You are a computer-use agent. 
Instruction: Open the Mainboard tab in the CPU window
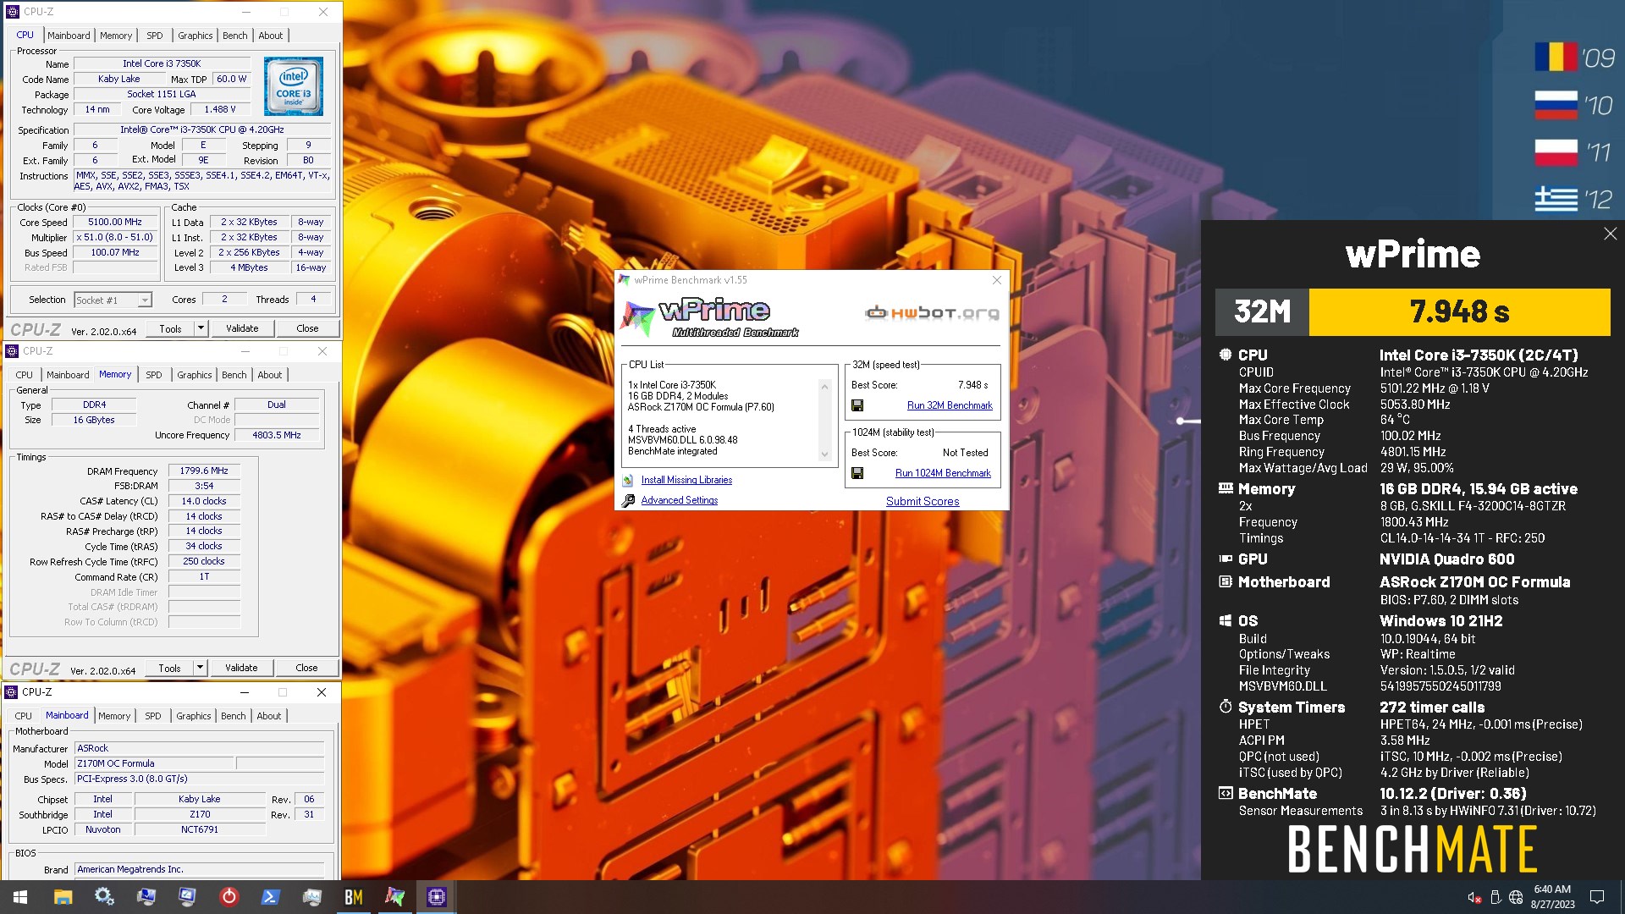point(69,36)
